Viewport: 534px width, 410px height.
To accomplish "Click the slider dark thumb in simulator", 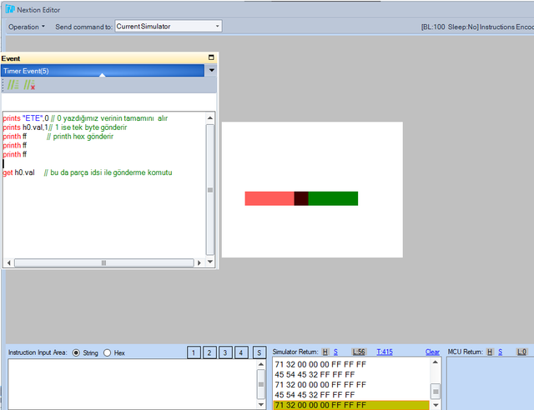I will point(301,198).
